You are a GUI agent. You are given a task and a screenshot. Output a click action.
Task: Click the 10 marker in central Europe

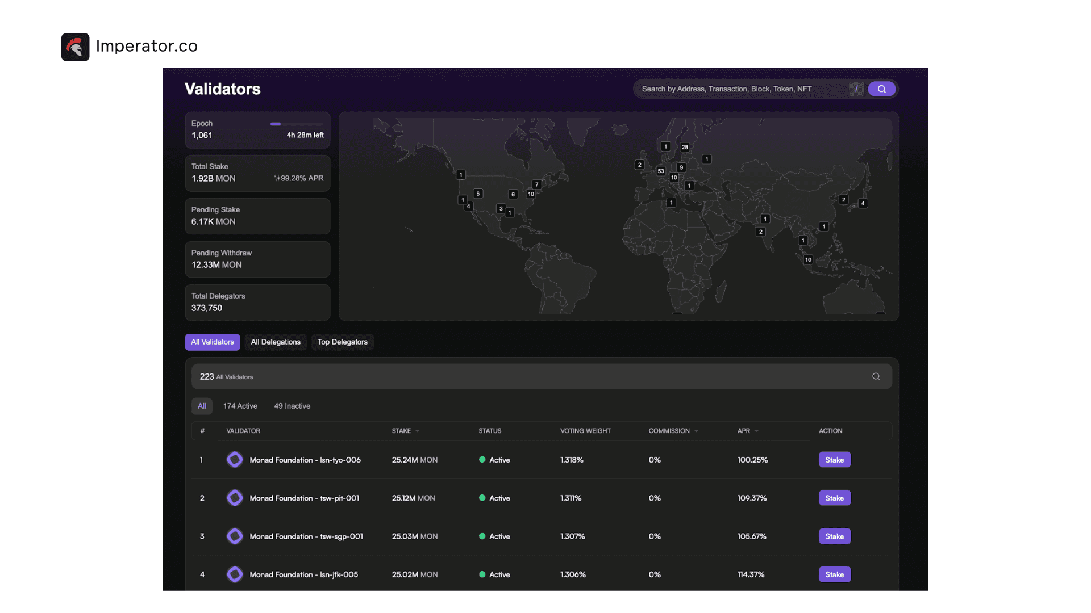point(674,178)
